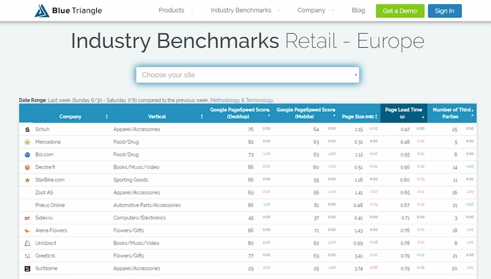Click the Greetz.nl favicon

click(27, 256)
